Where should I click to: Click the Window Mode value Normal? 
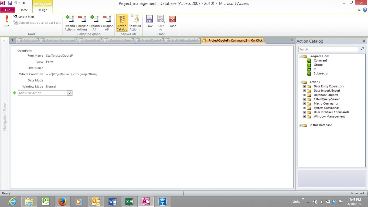click(51, 87)
